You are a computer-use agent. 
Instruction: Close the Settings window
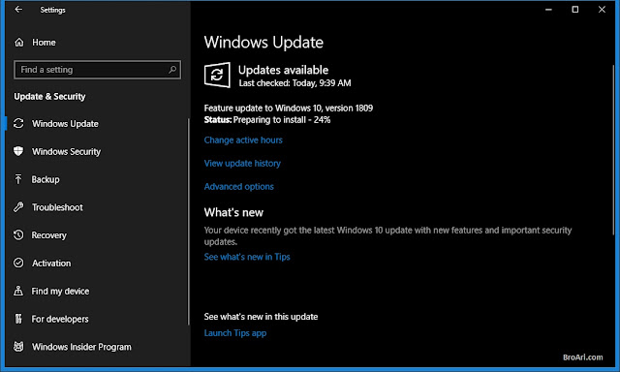tap(602, 10)
